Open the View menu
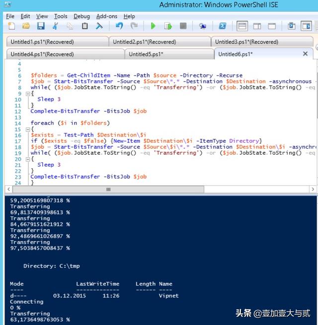 pos(42,16)
